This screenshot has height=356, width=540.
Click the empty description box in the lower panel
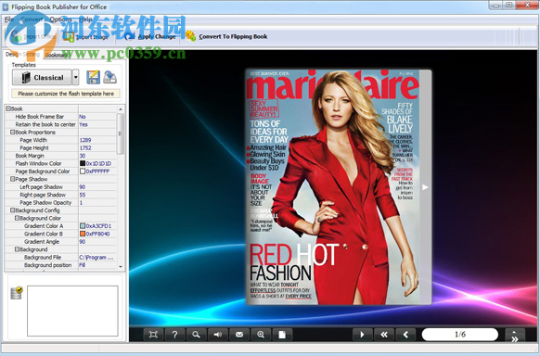tap(72, 311)
